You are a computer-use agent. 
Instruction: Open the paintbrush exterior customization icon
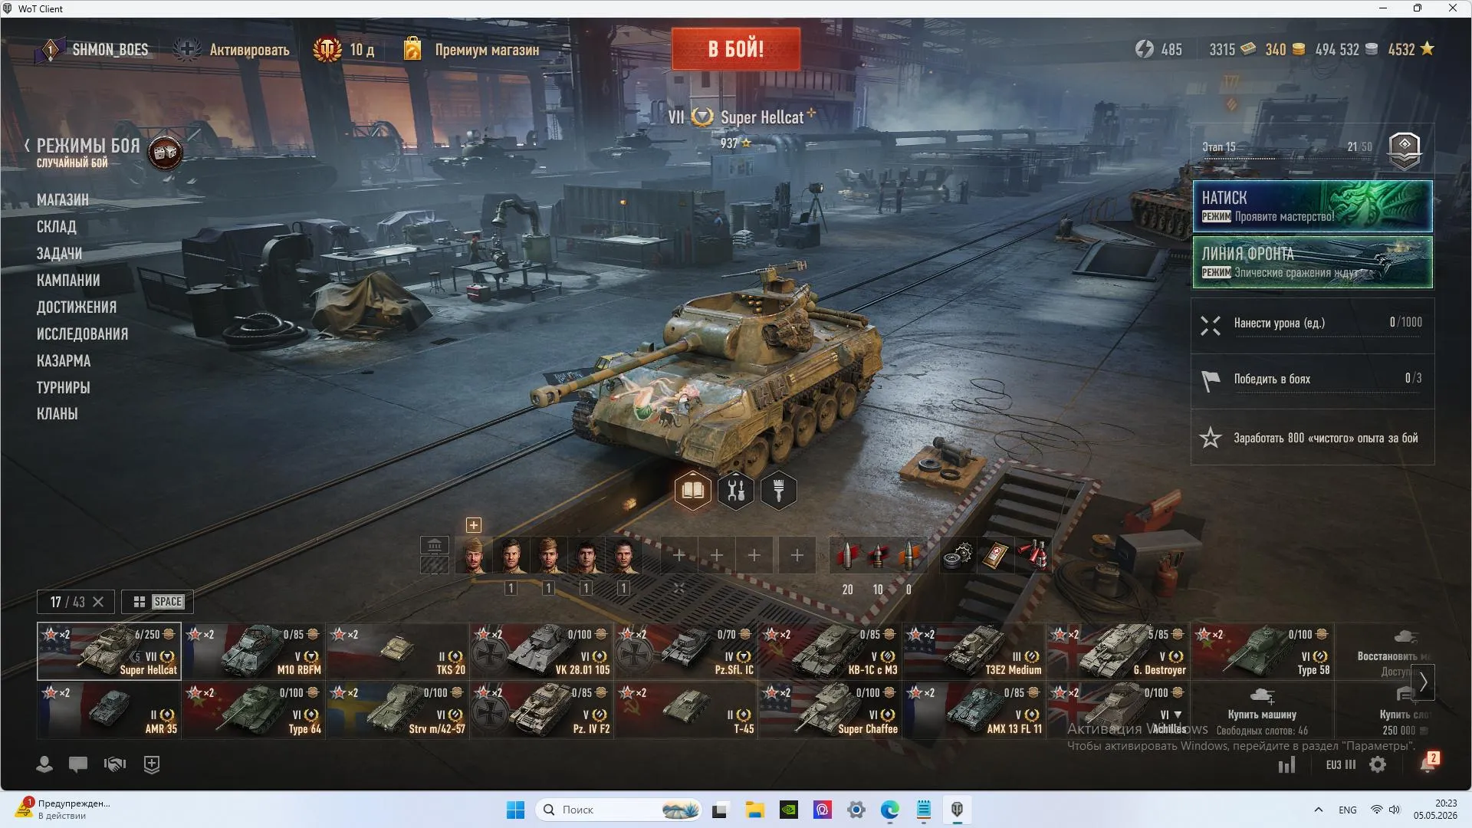[779, 491]
